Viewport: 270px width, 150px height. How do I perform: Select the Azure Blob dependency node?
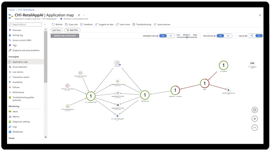118,93
